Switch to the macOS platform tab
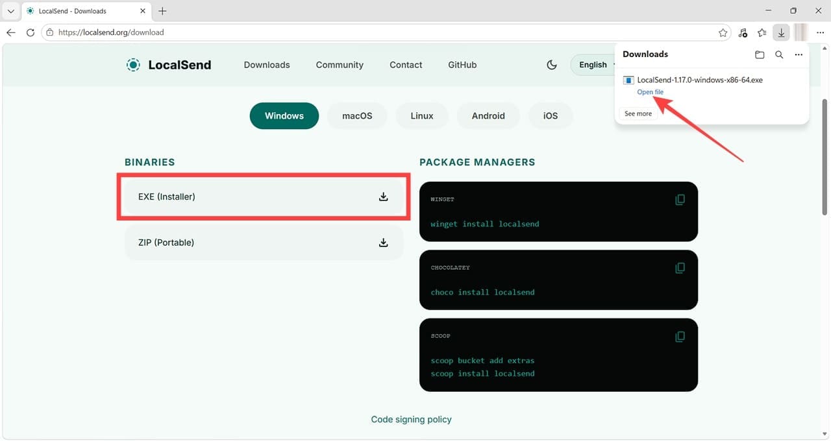The image size is (831, 441). pyautogui.click(x=357, y=115)
